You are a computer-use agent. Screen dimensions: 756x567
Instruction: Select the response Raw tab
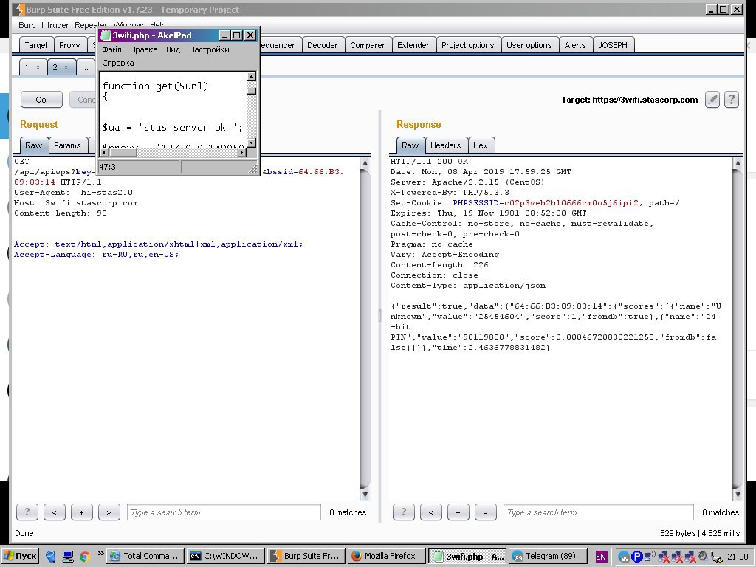click(x=410, y=145)
